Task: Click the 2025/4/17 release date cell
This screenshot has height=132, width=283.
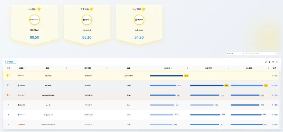Action: pos(89,85)
